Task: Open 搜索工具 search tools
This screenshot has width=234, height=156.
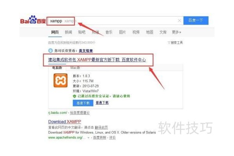Action: point(175,43)
